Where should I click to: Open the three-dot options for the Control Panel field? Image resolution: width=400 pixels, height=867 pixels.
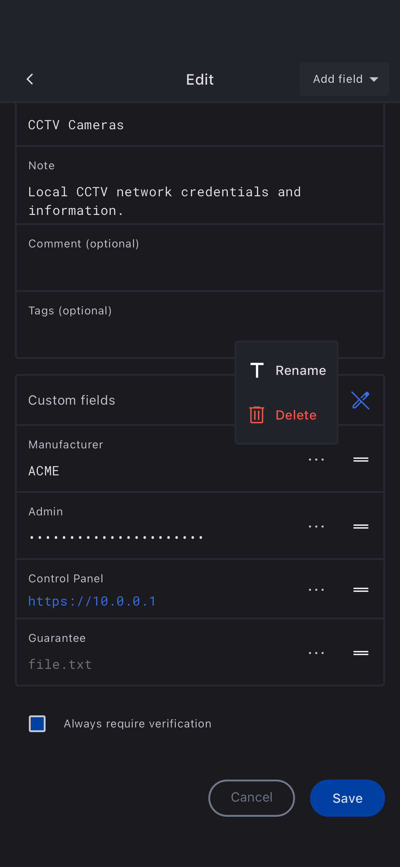click(x=316, y=590)
